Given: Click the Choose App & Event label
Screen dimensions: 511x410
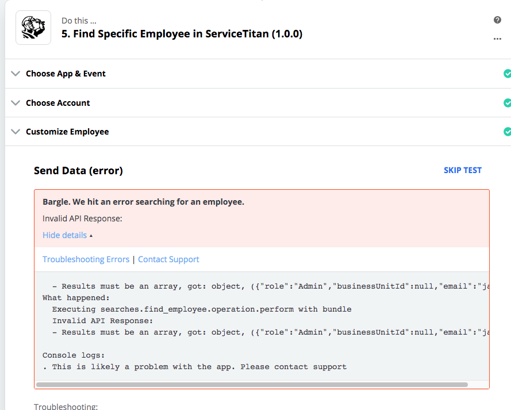Looking at the screenshot, I should [x=66, y=74].
